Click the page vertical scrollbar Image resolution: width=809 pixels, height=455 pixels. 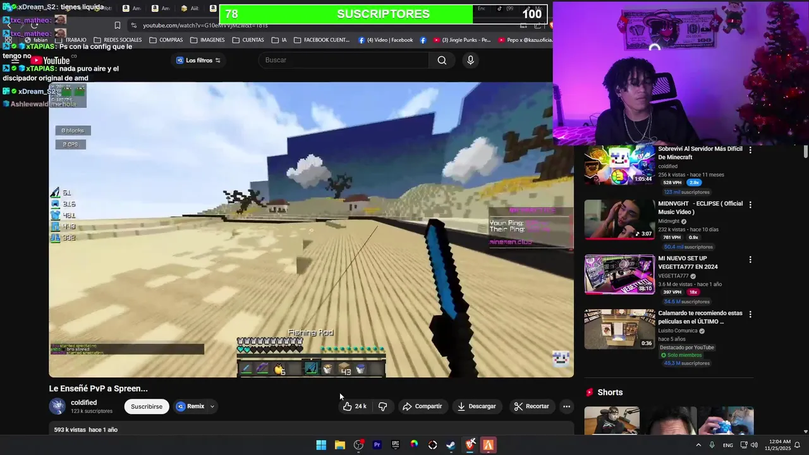click(x=805, y=152)
